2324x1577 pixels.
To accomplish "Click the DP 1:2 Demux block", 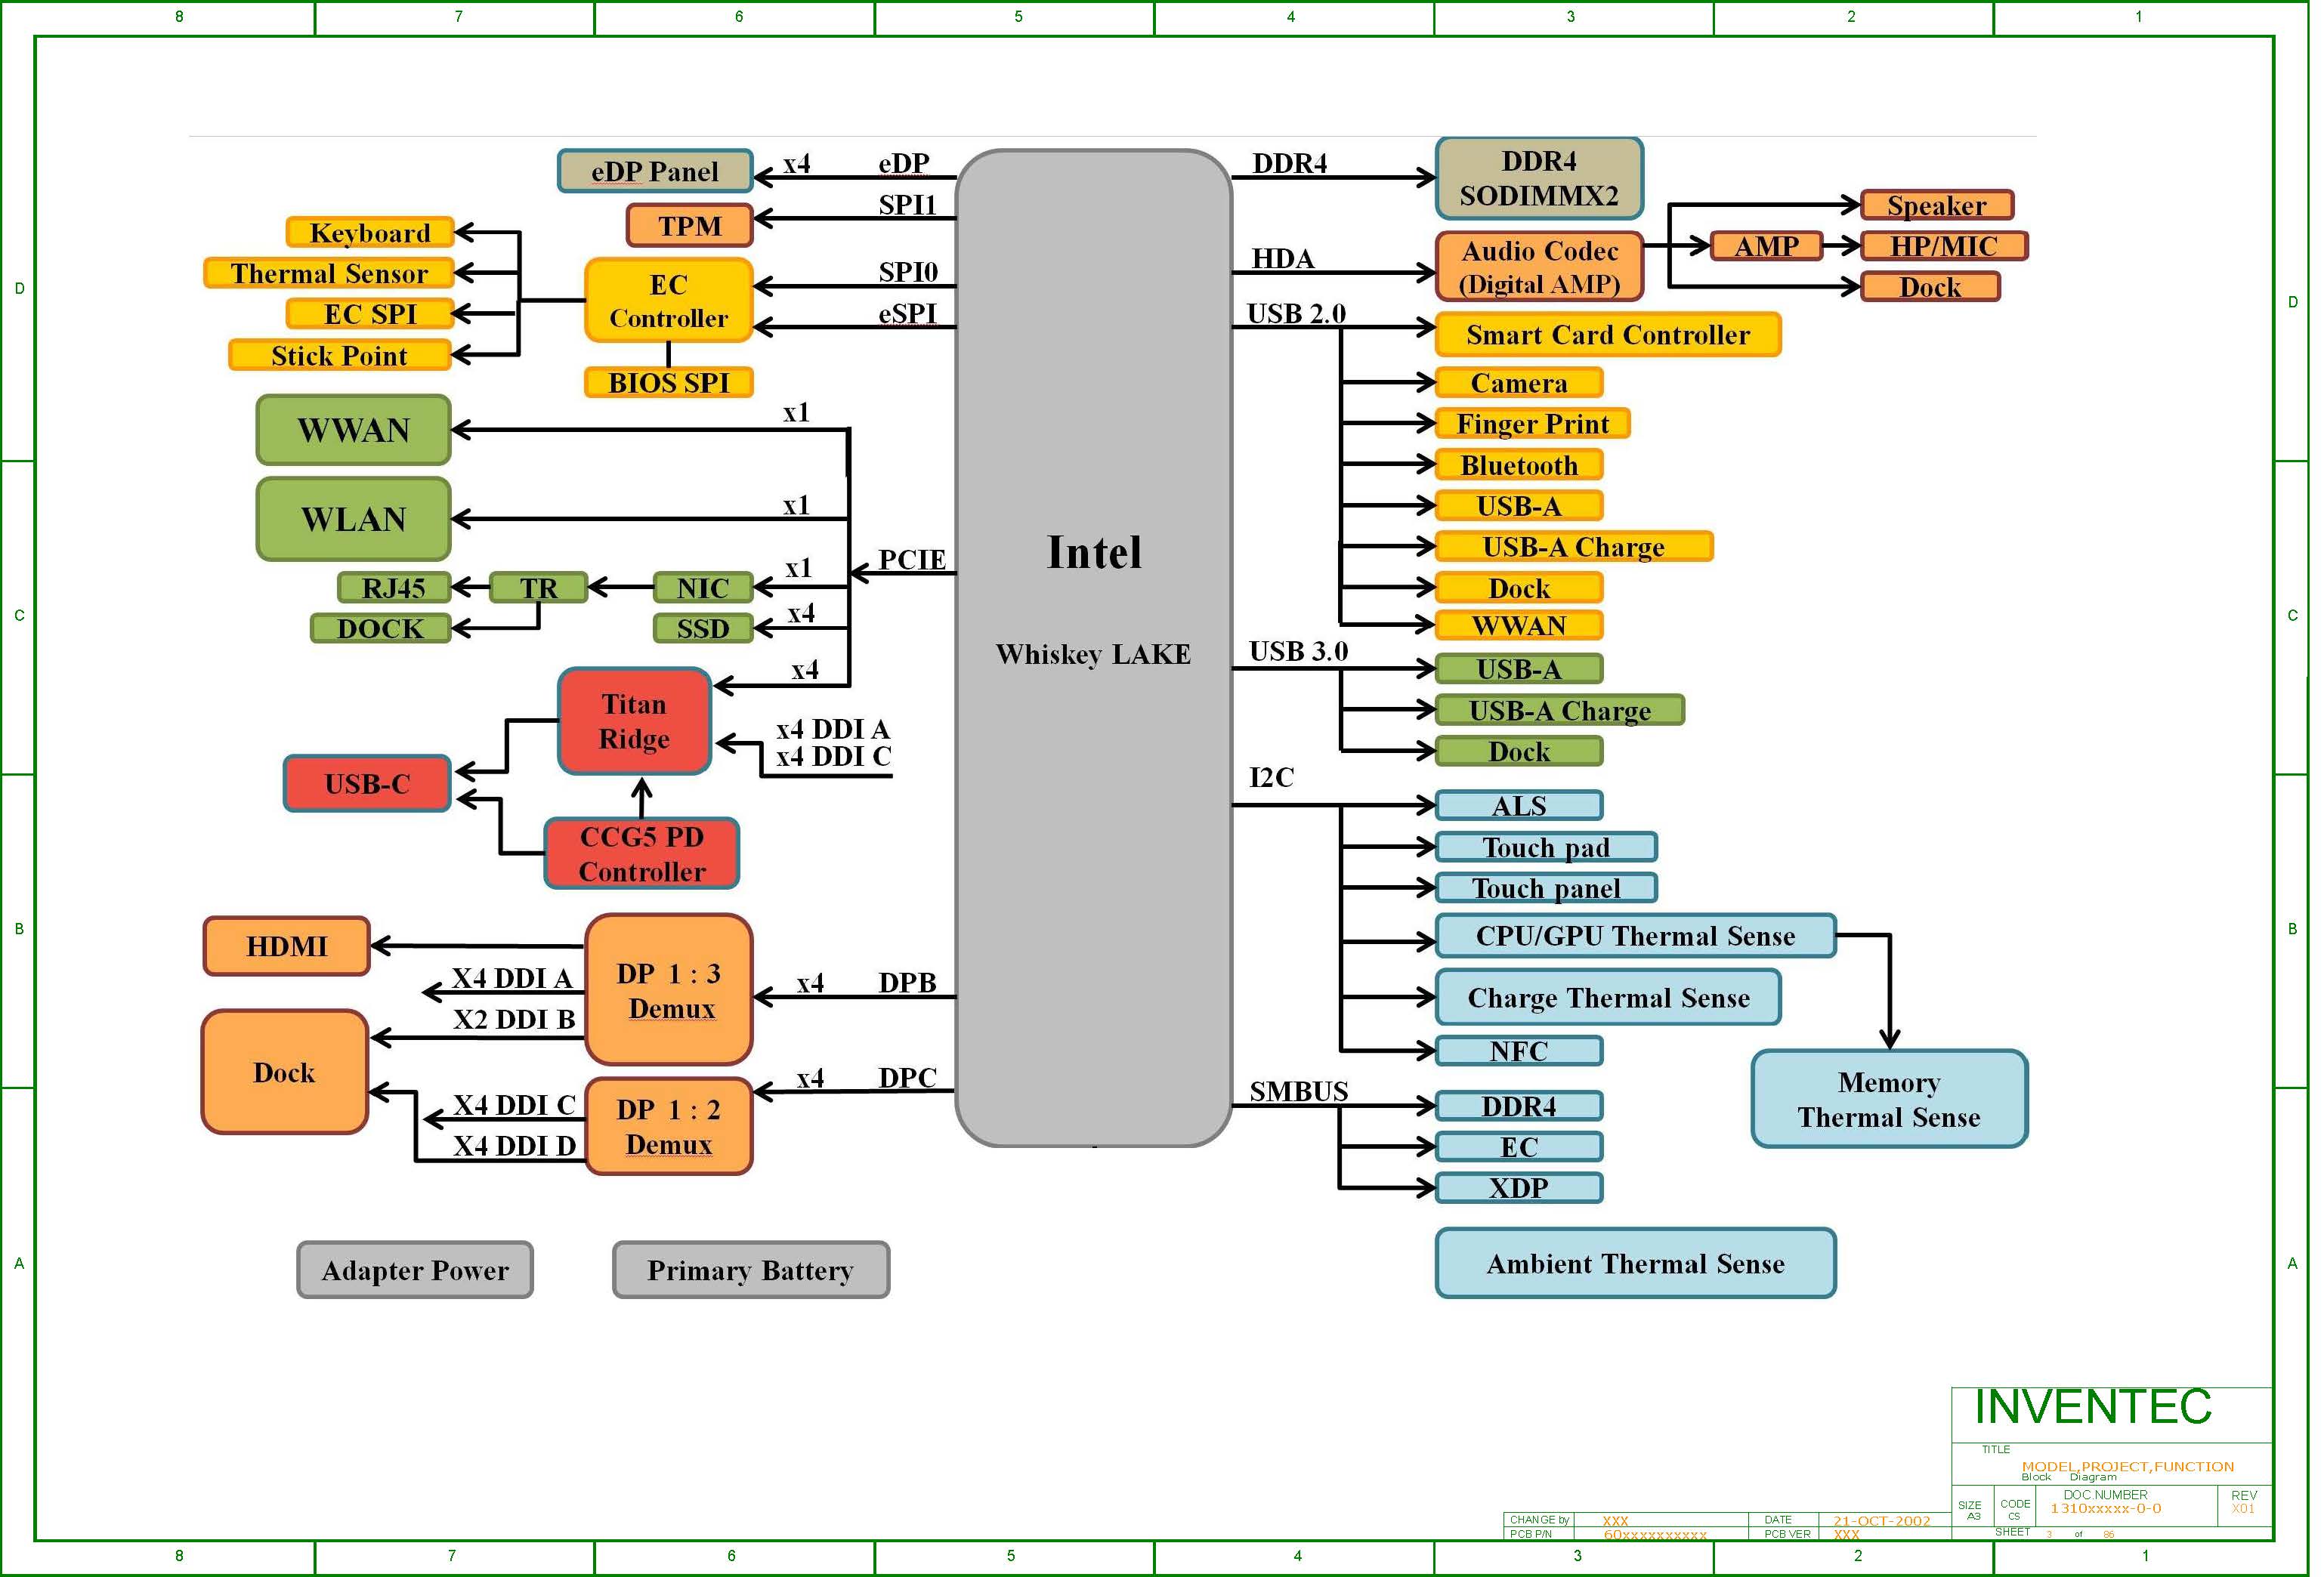I will [668, 1126].
